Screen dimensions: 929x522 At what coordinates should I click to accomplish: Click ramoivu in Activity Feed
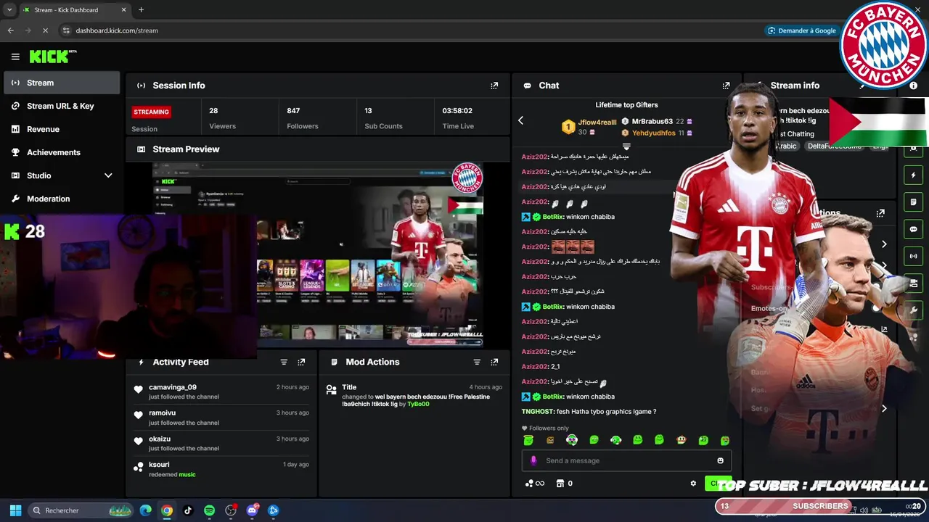(x=162, y=413)
